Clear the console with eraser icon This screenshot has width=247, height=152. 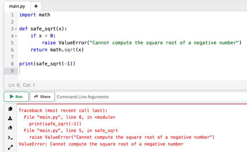(10, 128)
